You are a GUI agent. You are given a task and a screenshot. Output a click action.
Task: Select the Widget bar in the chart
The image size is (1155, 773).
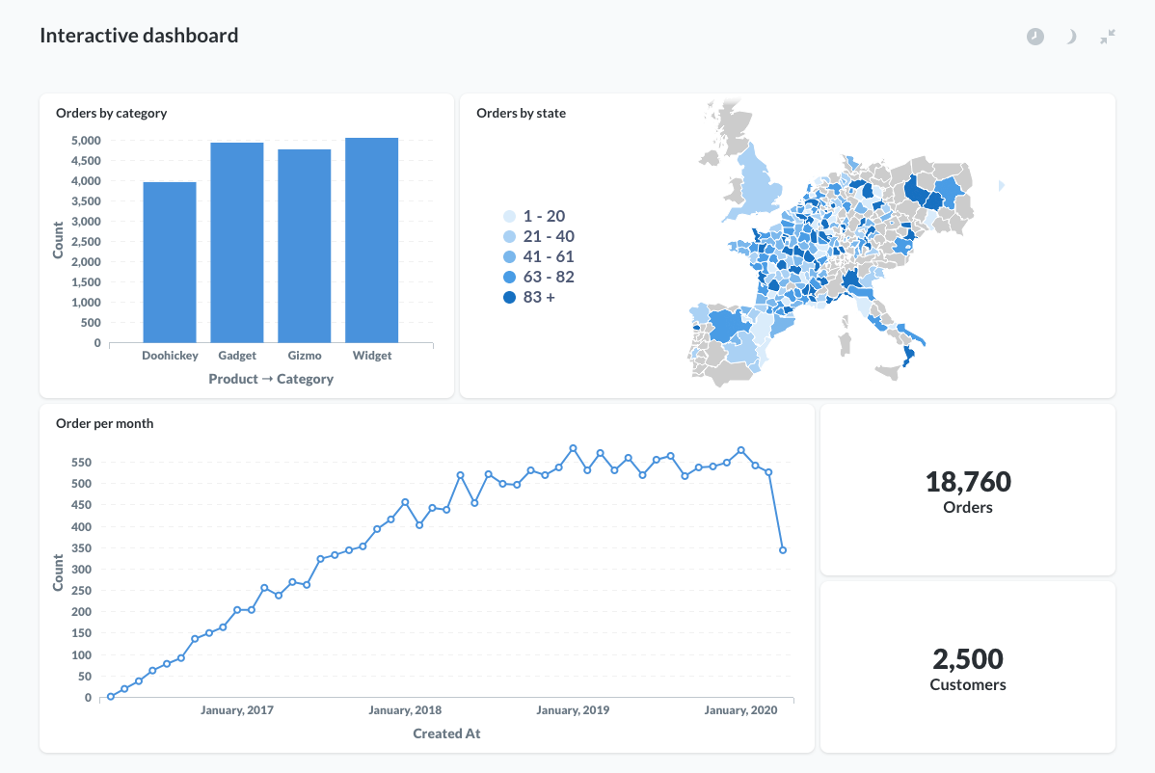(x=372, y=240)
